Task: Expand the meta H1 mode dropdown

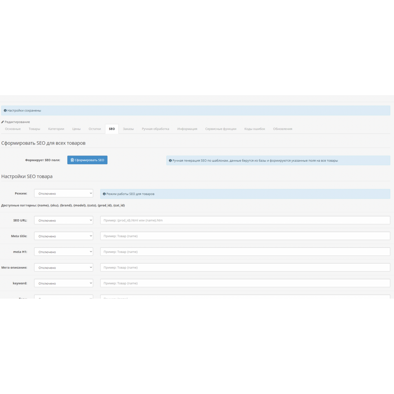Action: 63,252
